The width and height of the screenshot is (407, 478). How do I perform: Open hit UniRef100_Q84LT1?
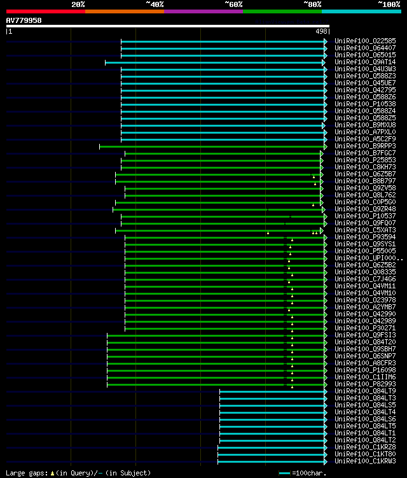tap(365, 433)
